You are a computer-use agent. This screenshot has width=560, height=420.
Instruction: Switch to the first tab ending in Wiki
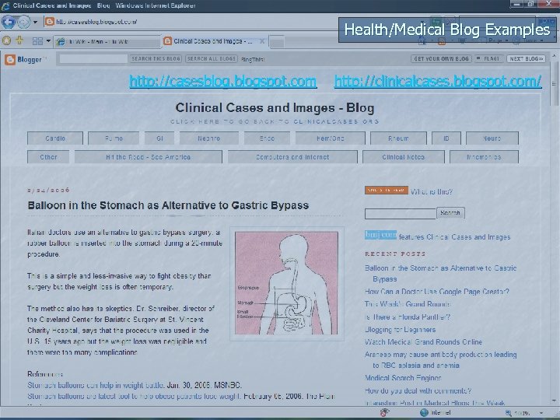pos(107,42)
